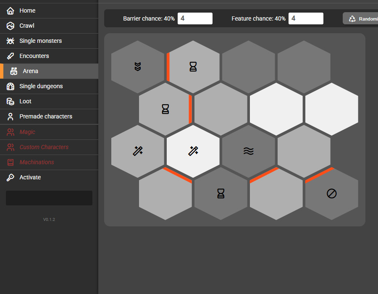Viewport: 378px width, 294px height.
Task: Click the Home house icon
Action: [10, 10]
